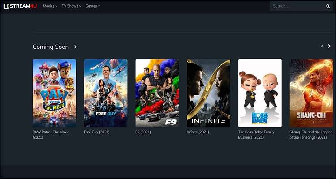
Task: Open the Coming Soon section heading
Action: click(x=51, y=47)
